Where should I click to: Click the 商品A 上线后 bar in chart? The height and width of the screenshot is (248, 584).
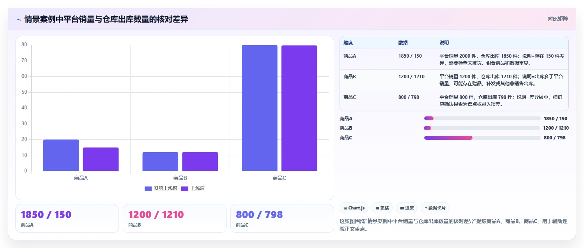point(101,159)
